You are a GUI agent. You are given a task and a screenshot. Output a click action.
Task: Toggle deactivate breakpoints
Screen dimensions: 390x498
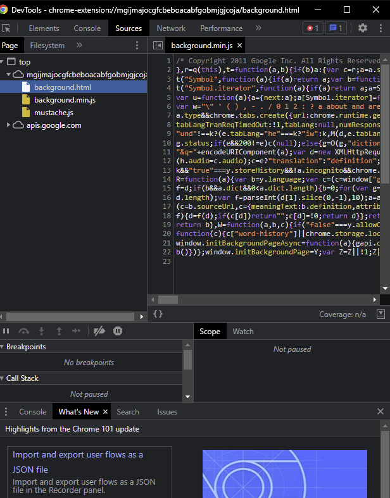tap(99, 331)
